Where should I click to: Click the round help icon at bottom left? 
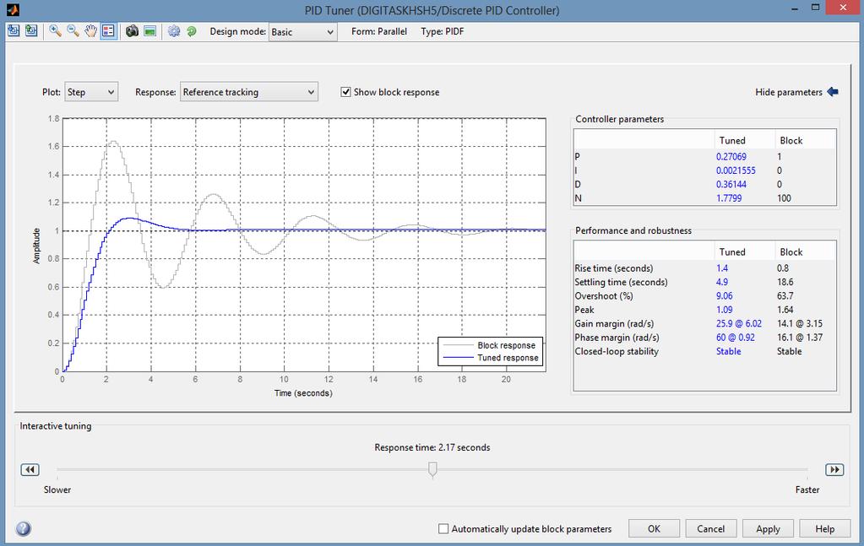click(23, 528)
